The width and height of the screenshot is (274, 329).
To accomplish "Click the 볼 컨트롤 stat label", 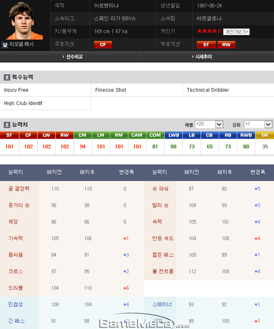I will tap(163, 271).
